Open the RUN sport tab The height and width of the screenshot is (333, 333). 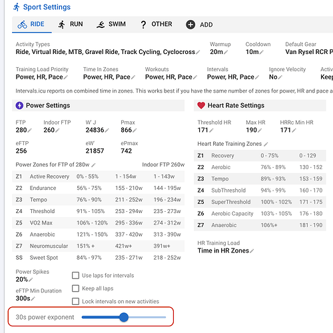click(71, 25)
